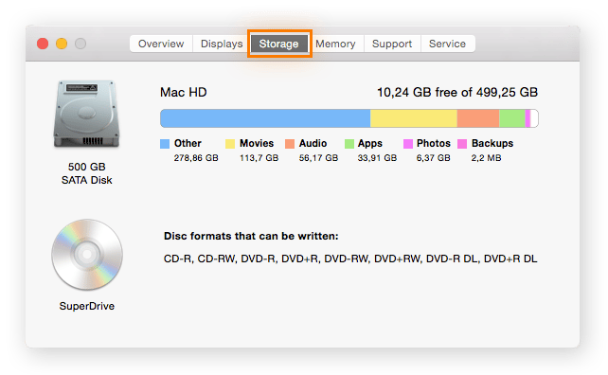Click the list of writable disc formats
This screenshot has width=608, height=375.
350,259
